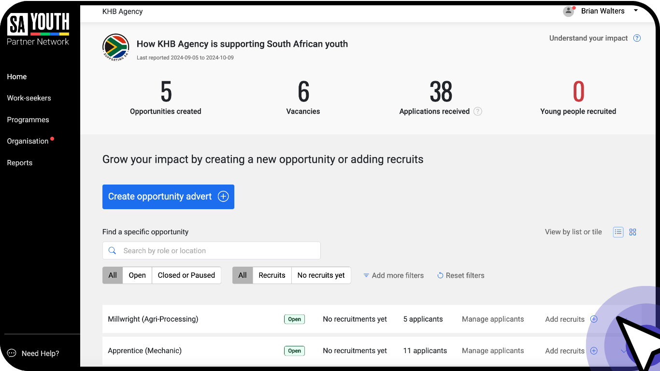This screenshot has height=371, width=660.
Task: Click Create opportunity advert button
Action: [168, 197]
